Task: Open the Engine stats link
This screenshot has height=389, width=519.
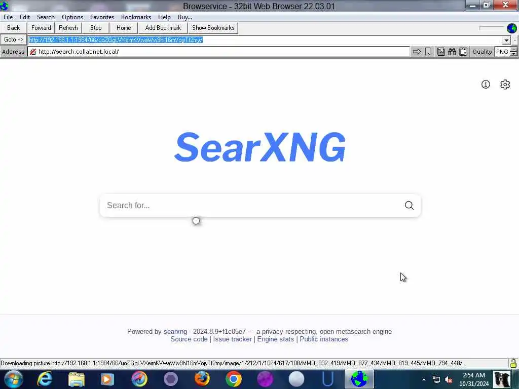Action: click(x=275, y=339)
